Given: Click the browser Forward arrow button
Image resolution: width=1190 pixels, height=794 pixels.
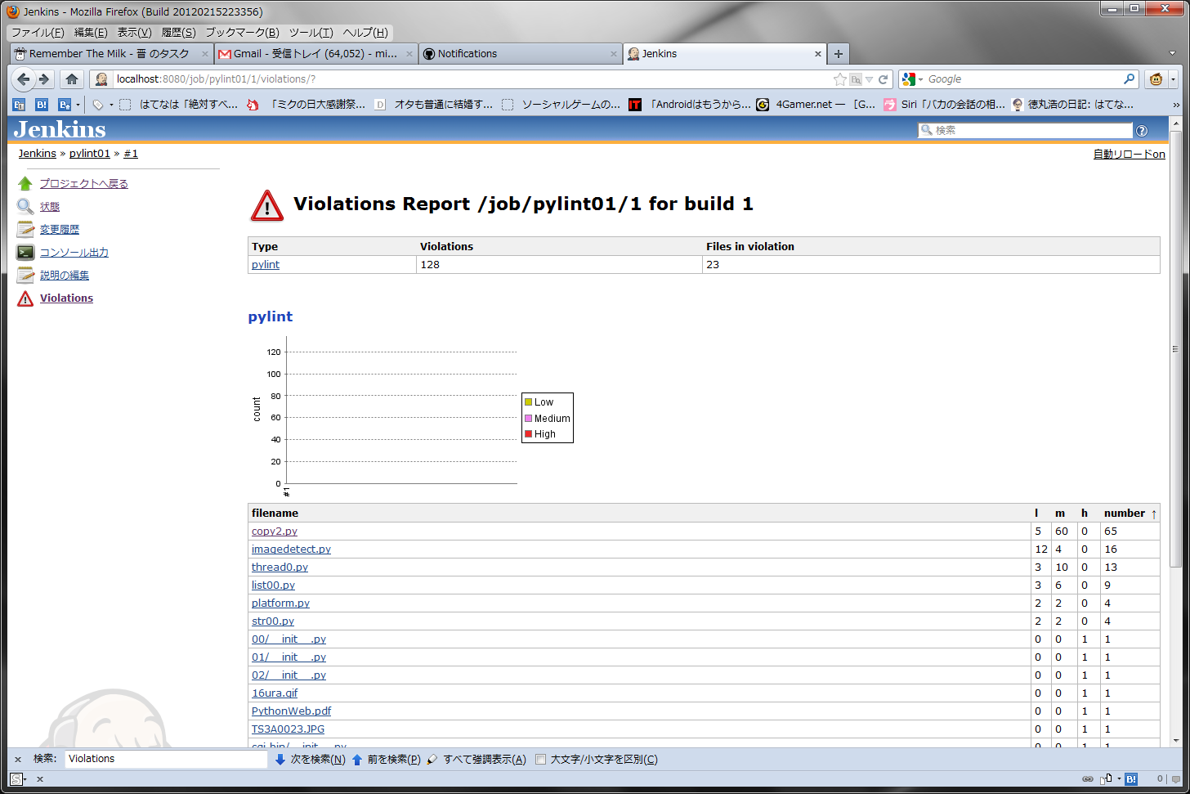Looking at the screenshot, I should click(44, 79).
